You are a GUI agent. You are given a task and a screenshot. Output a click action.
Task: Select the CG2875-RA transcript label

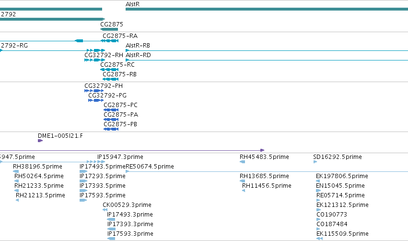120,36
